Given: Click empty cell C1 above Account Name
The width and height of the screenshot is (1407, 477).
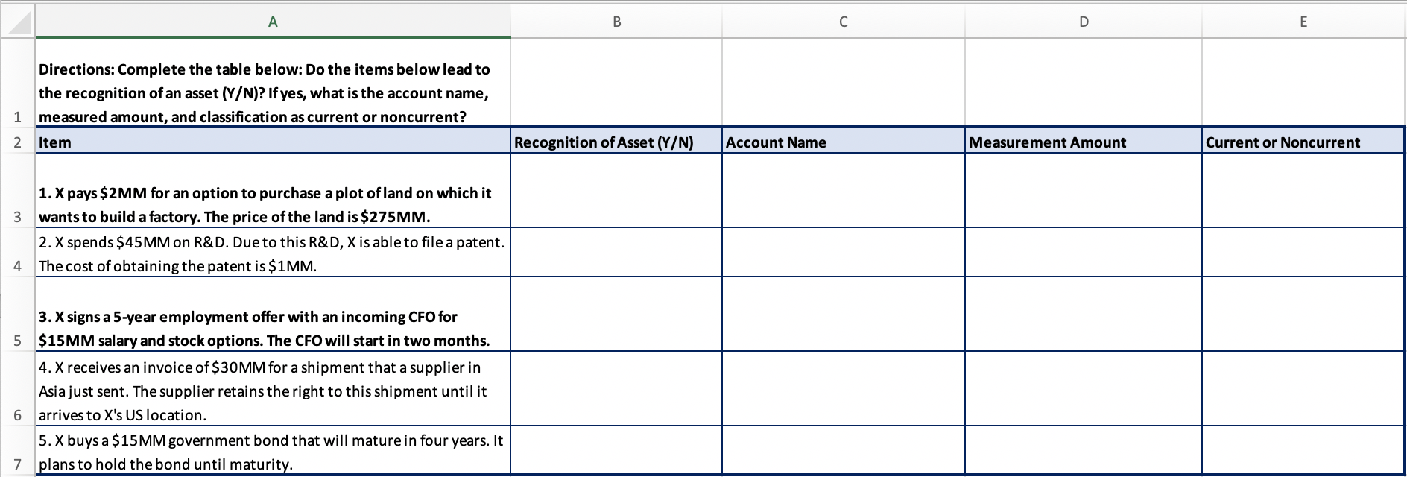Looking at the screenshot, I should (x=843, y=82).
